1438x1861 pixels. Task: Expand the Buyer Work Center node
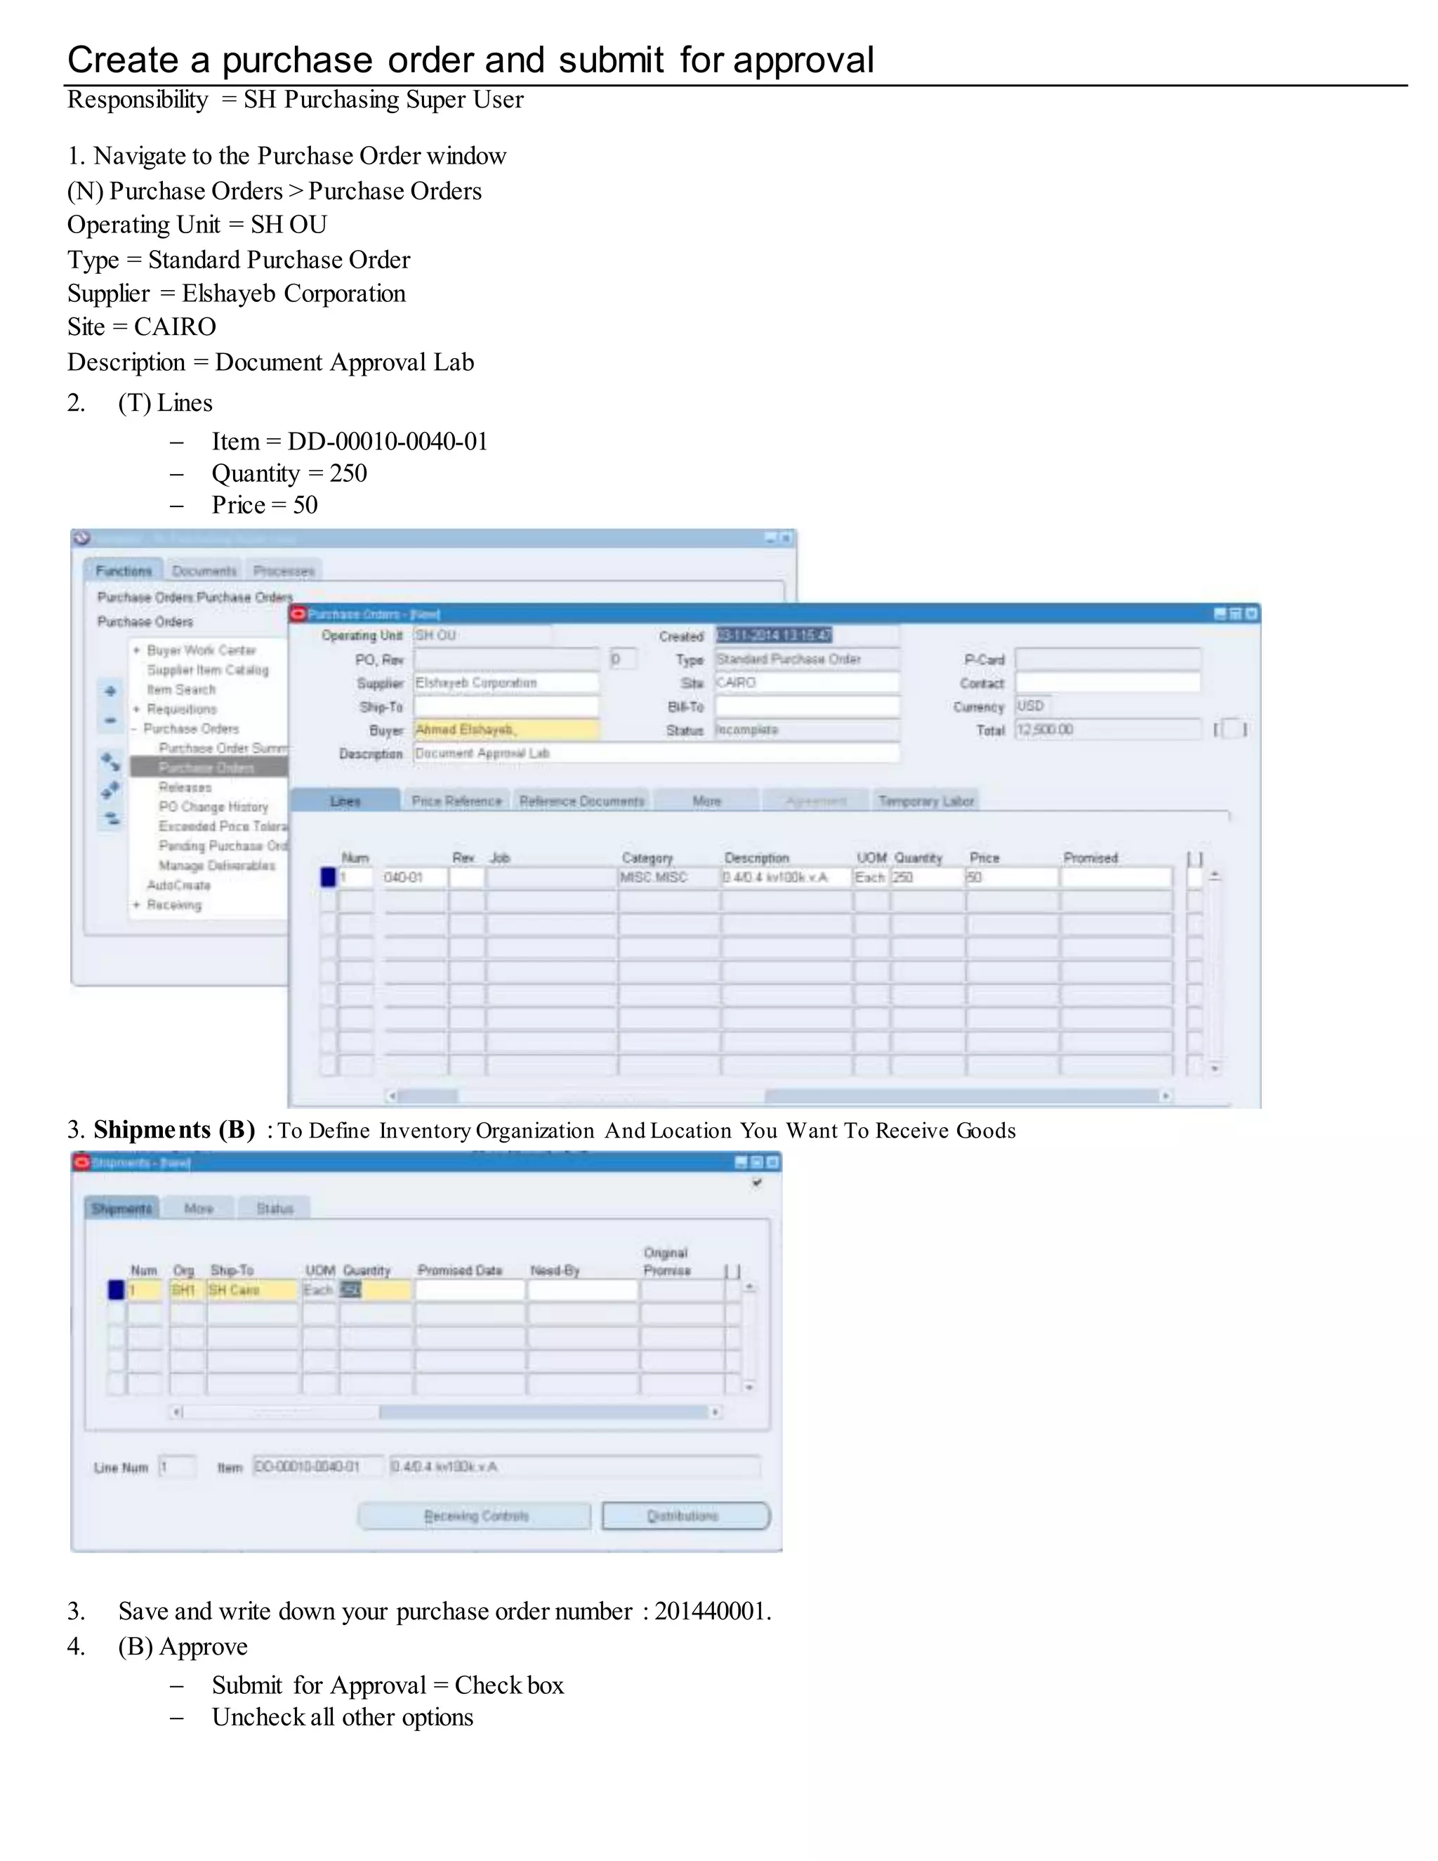(x=136, y=650)
